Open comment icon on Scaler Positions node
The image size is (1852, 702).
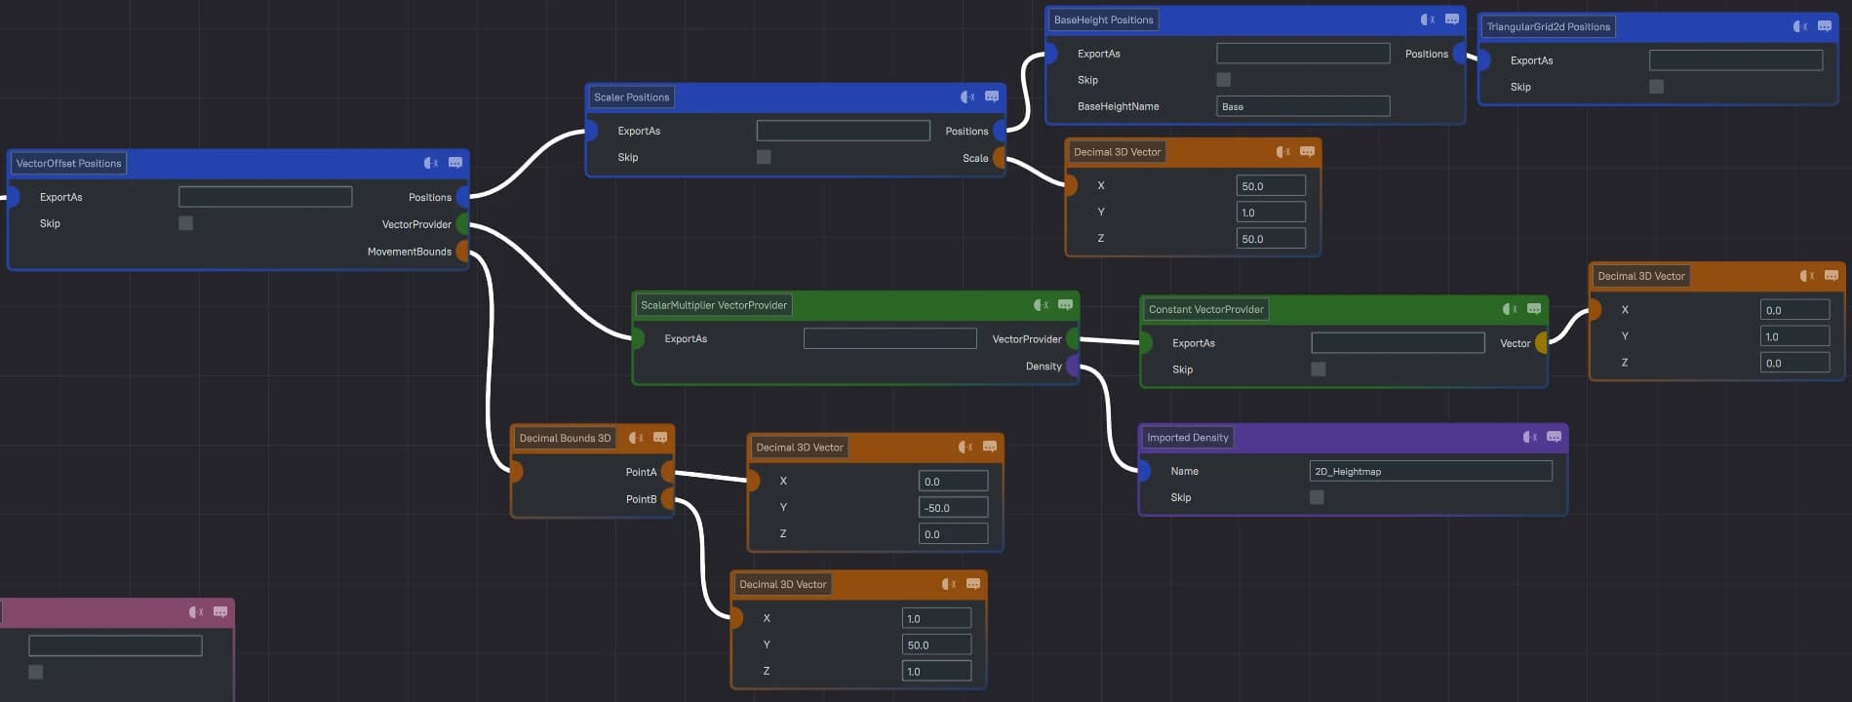pyautogui.click(x=992, y=97)
